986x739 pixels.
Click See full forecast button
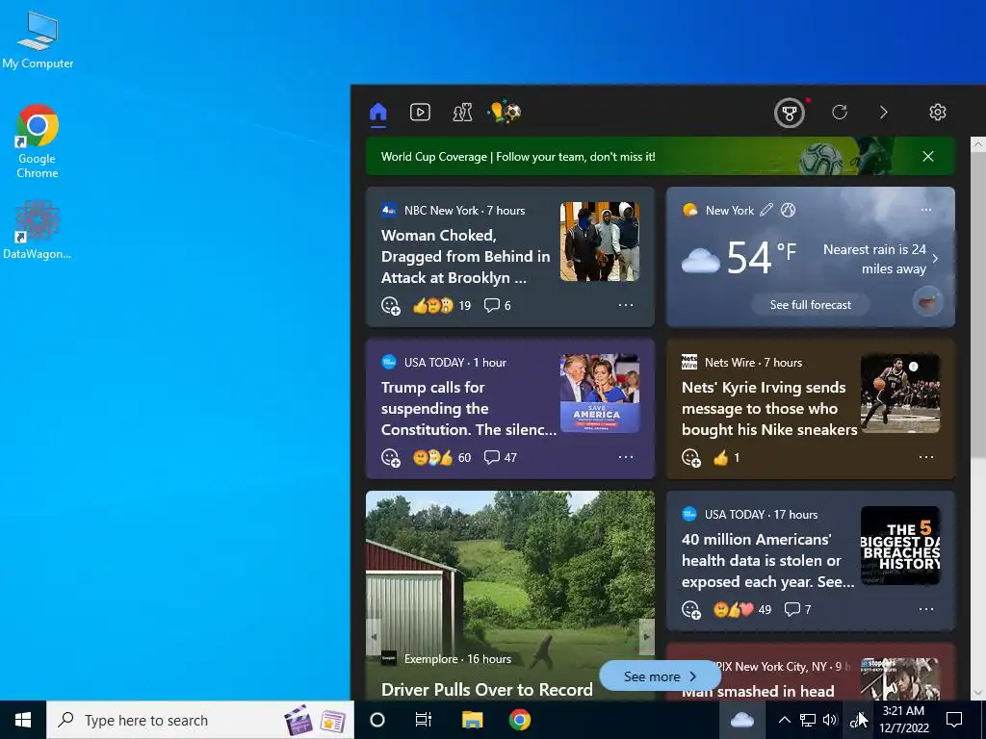click(x=811, y=305)
